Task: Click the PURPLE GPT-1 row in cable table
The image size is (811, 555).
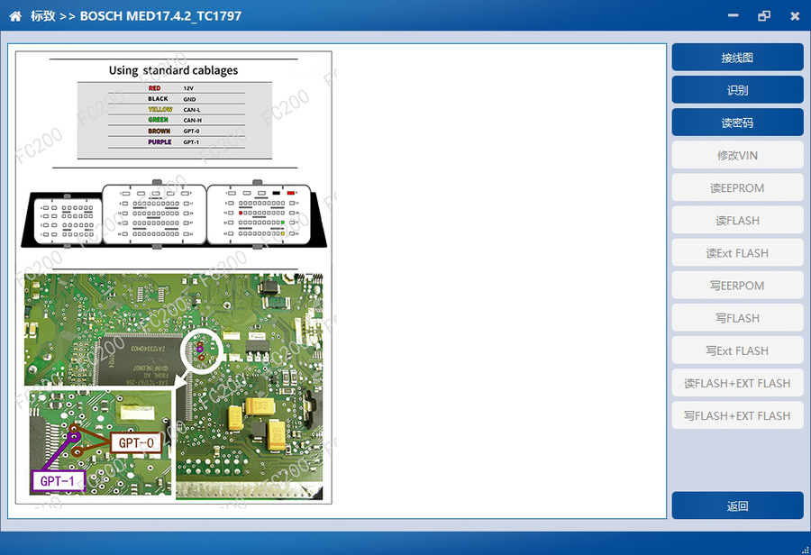Action: 176,141
